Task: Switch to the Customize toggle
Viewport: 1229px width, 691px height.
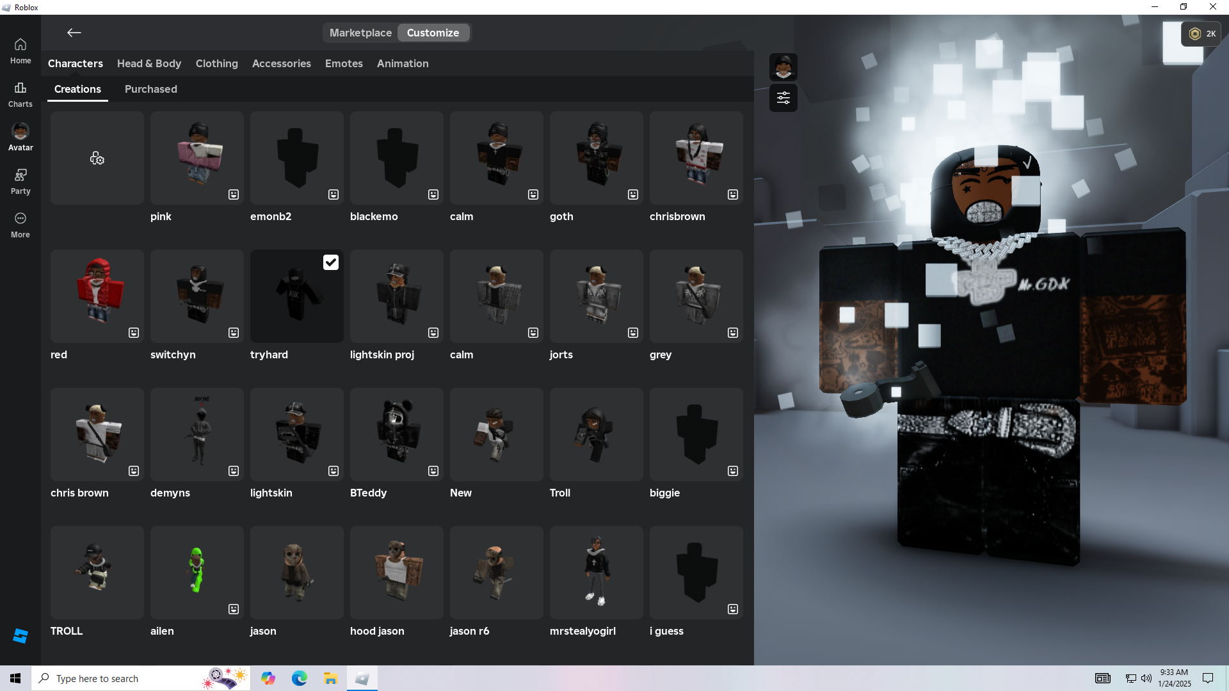Action: pos(433,33)
